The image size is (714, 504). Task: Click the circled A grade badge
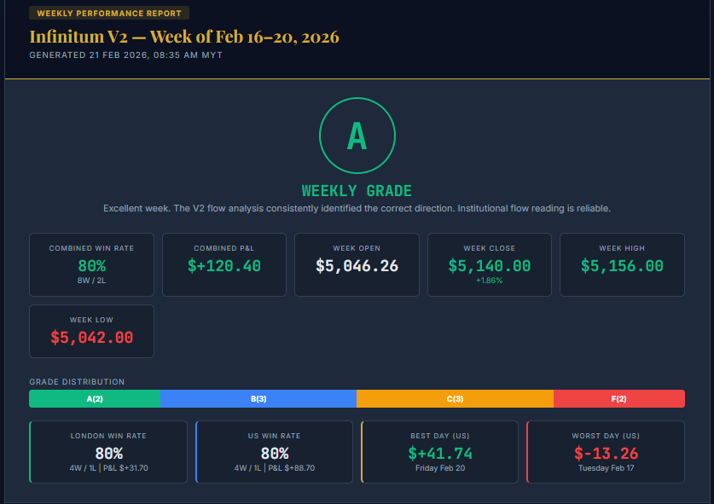357,136
